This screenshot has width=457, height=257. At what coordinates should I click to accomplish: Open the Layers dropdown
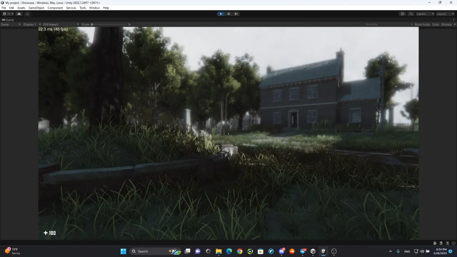pyautogui.click(x=425, y=14)
